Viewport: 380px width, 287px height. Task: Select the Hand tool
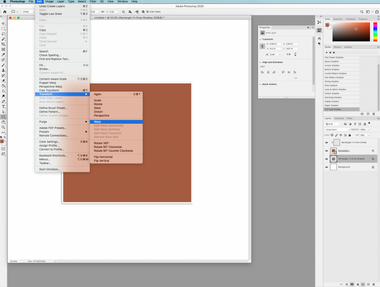click(3, 122)
